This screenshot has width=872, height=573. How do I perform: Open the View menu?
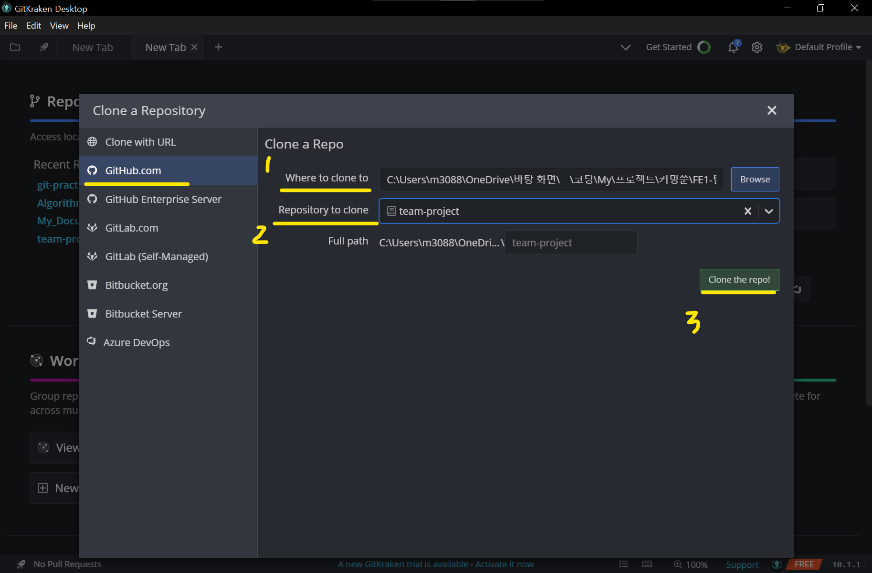coord(59,25)
